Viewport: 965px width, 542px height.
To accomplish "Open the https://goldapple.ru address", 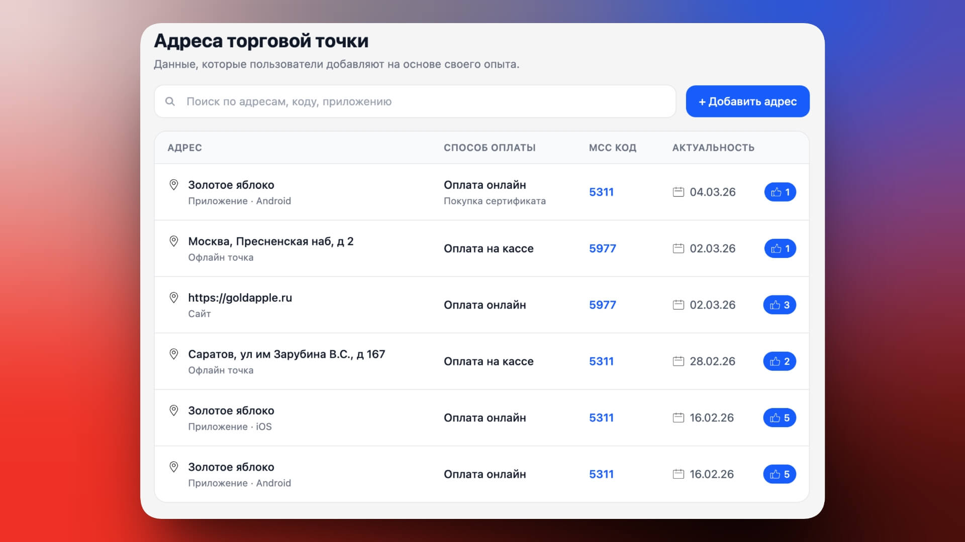I will pos(240,298).
